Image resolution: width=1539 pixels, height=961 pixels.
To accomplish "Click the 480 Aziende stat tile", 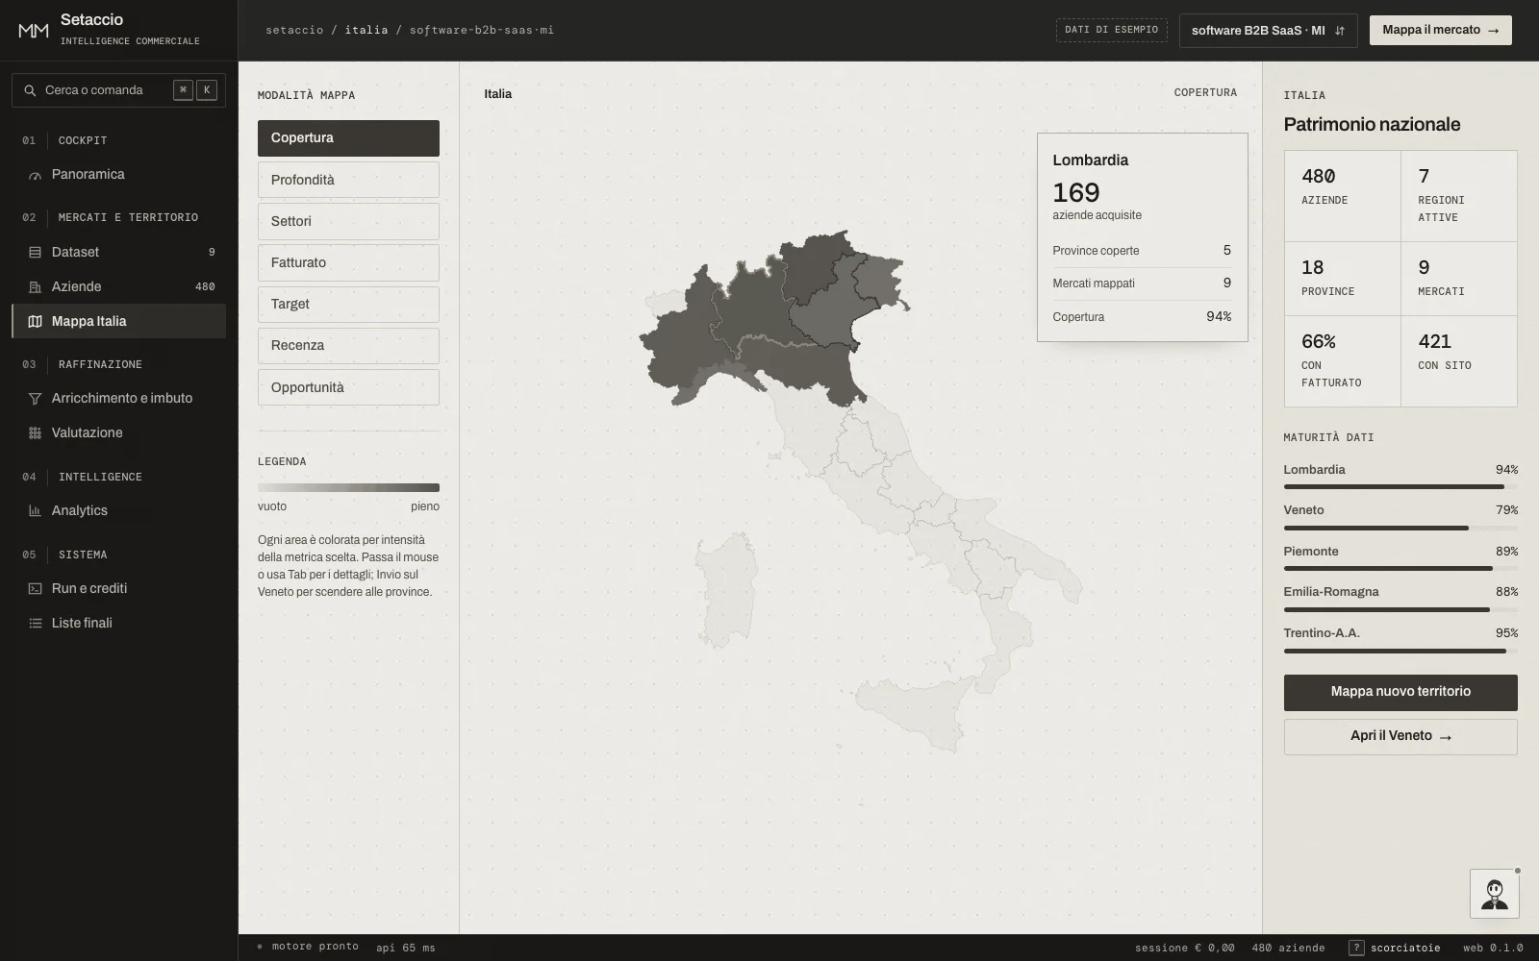I will (1342, 195).
